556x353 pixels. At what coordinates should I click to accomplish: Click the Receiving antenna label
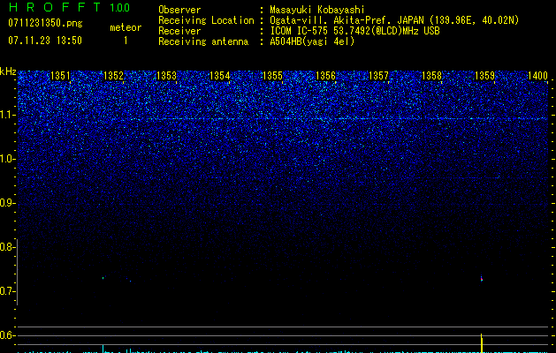coord(203,41)
